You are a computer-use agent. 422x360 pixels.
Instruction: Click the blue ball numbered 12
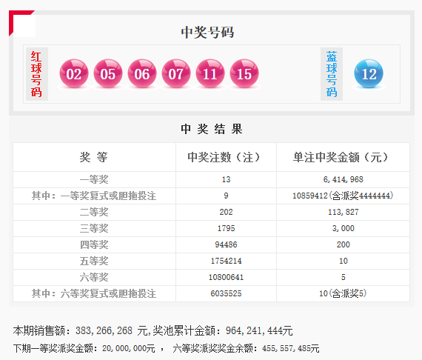pos(369,73)
